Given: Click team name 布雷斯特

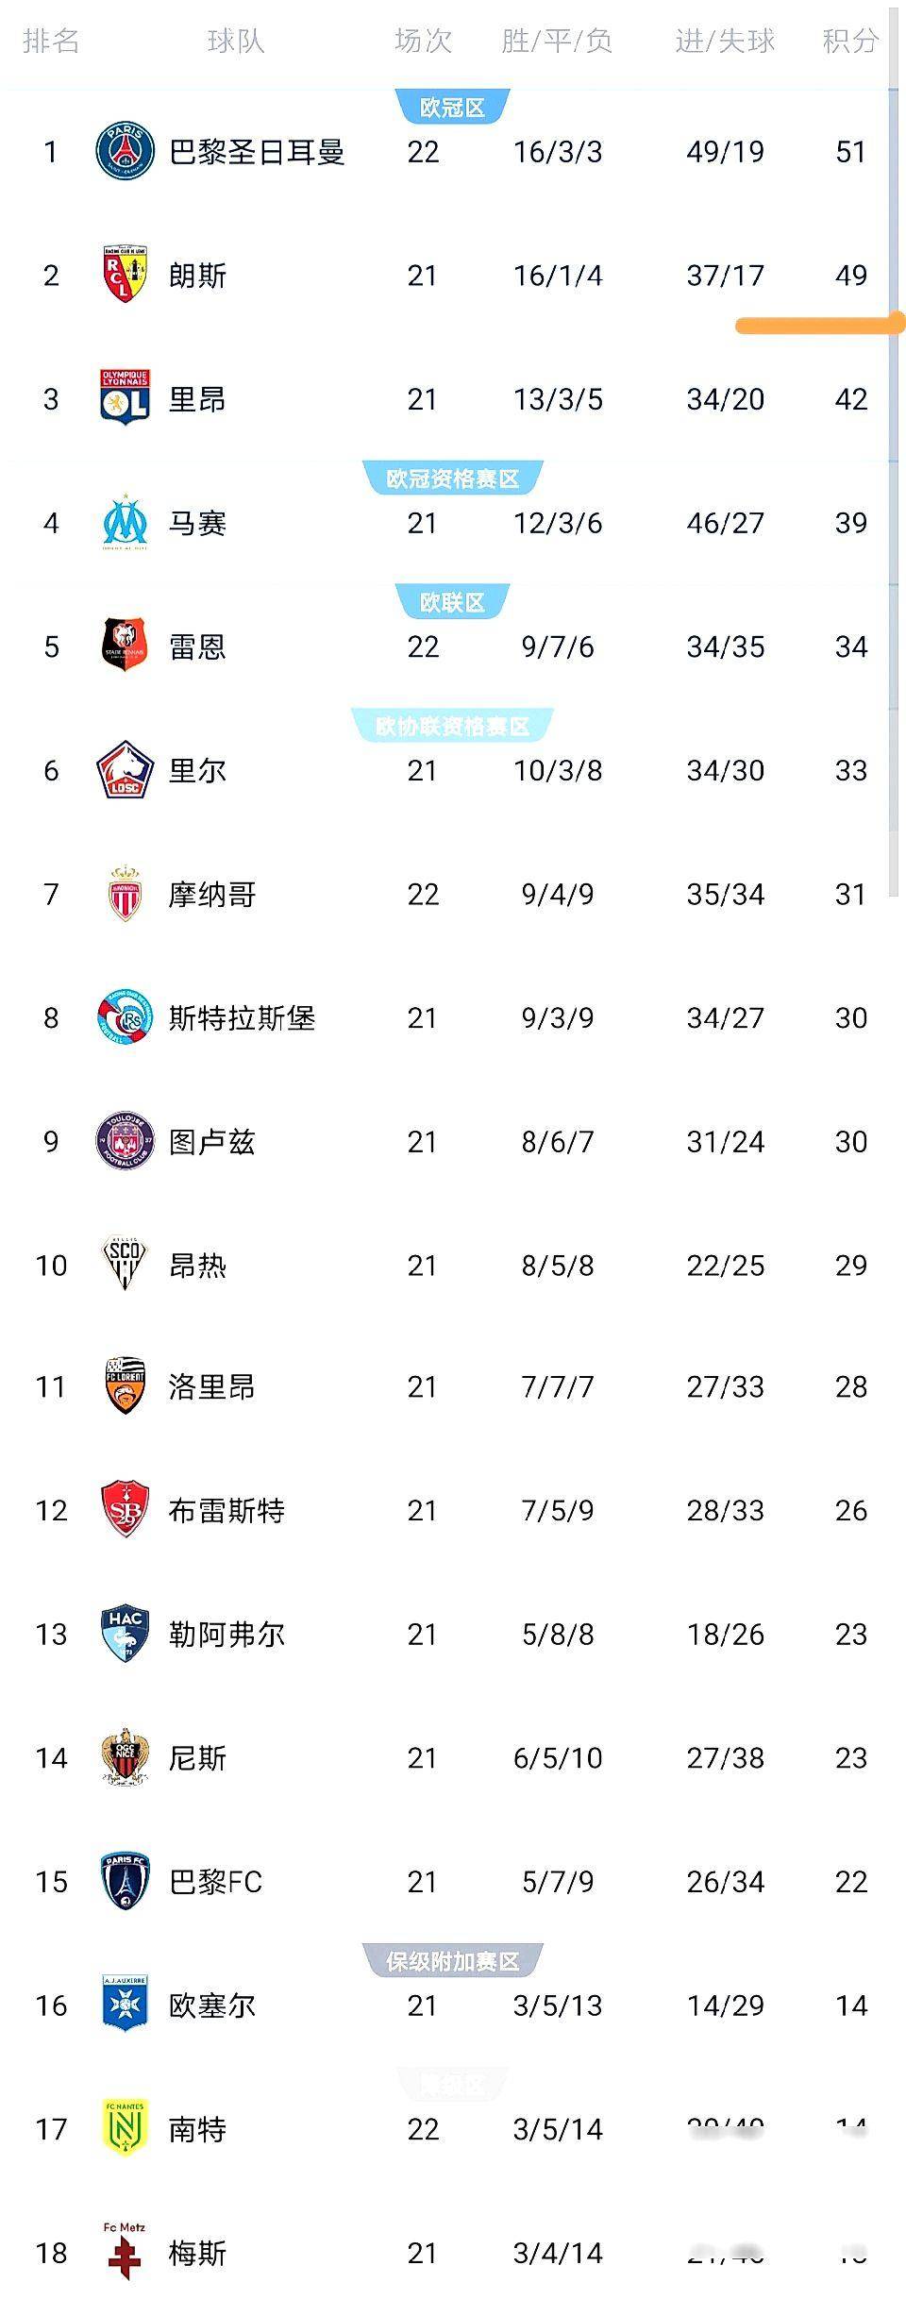Looking at the screenshot, I should pyautogui.click(x=226, y=1510).
